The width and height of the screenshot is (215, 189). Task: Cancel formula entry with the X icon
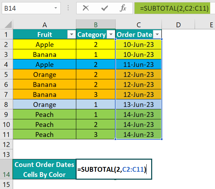(86, 8)
